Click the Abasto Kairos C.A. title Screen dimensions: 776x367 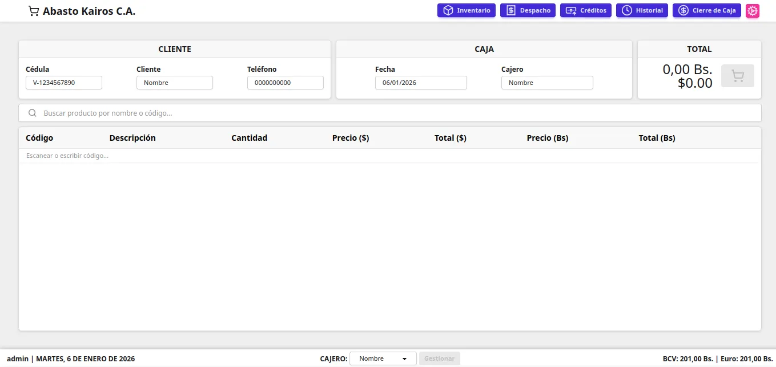click(x=89, y=11)
